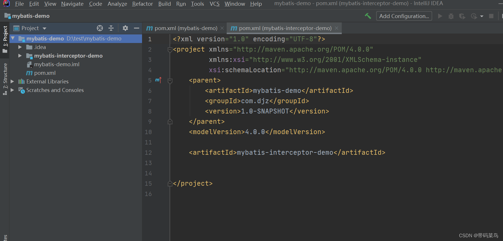Open the profiler run dropdown arrow
This screenshot has height=241, width=503.
482,16
